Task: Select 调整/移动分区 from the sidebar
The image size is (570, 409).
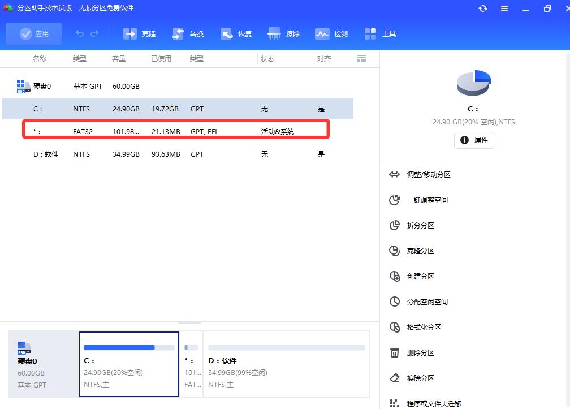Action: point(429,174)
